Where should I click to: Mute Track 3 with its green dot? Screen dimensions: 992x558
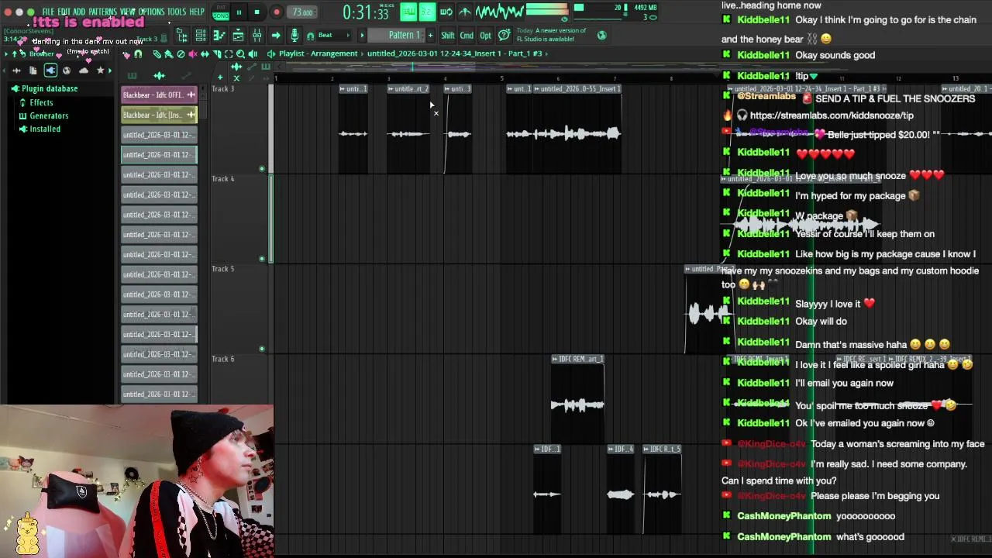262,168
